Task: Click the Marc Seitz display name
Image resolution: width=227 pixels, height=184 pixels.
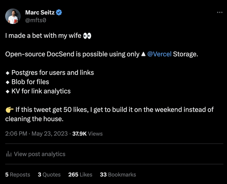Action: coord(40,12)
